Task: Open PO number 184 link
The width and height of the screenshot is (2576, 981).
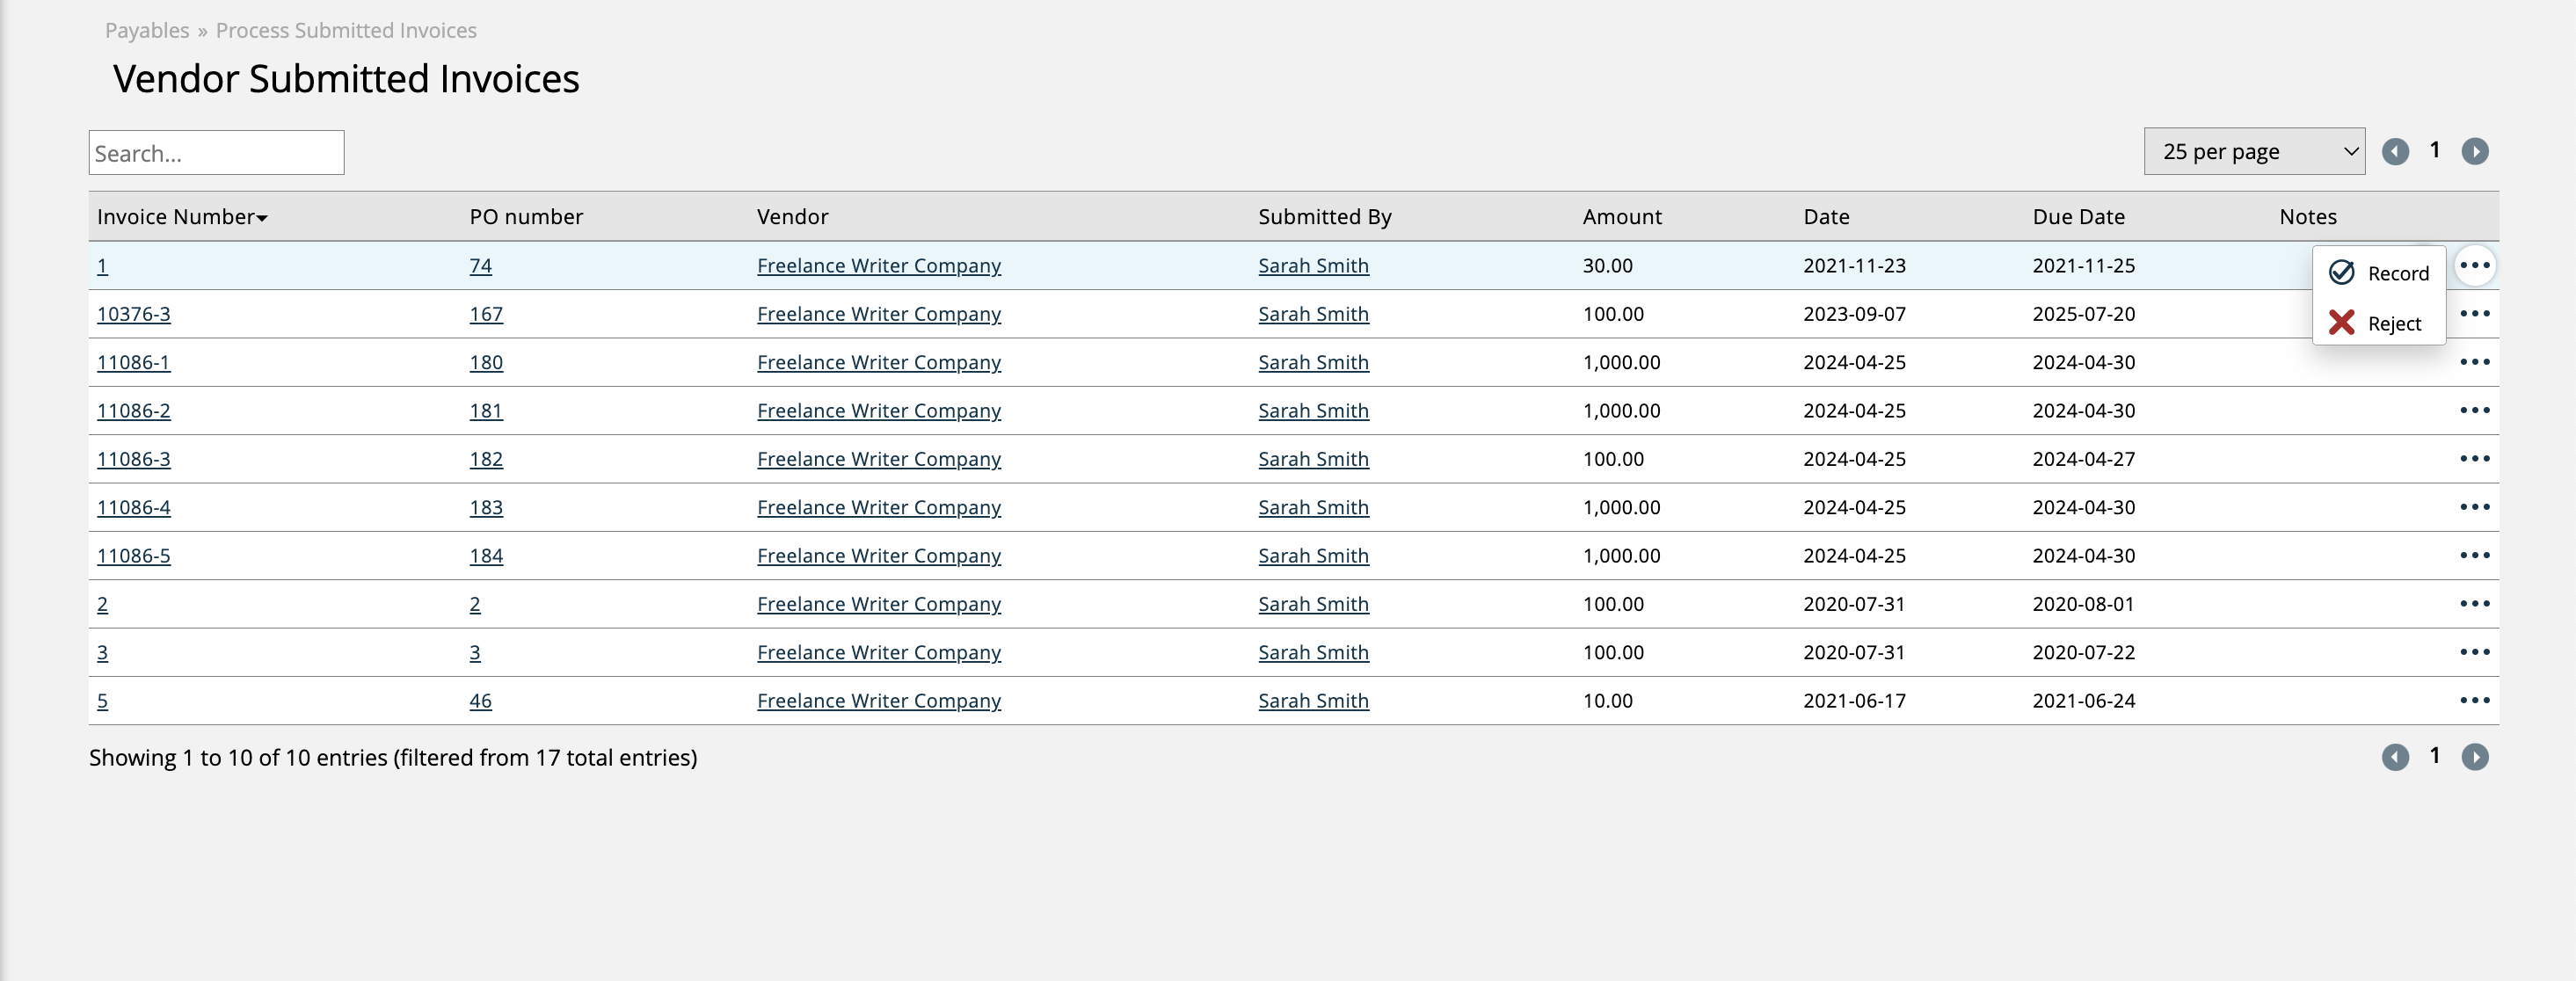Action: [484, 554]
